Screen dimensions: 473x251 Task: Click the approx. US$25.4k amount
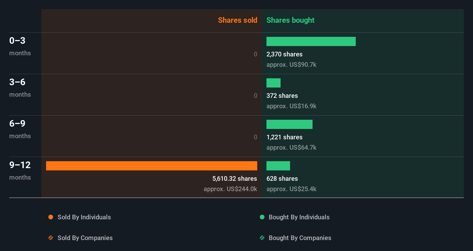(x=291, y=189)
